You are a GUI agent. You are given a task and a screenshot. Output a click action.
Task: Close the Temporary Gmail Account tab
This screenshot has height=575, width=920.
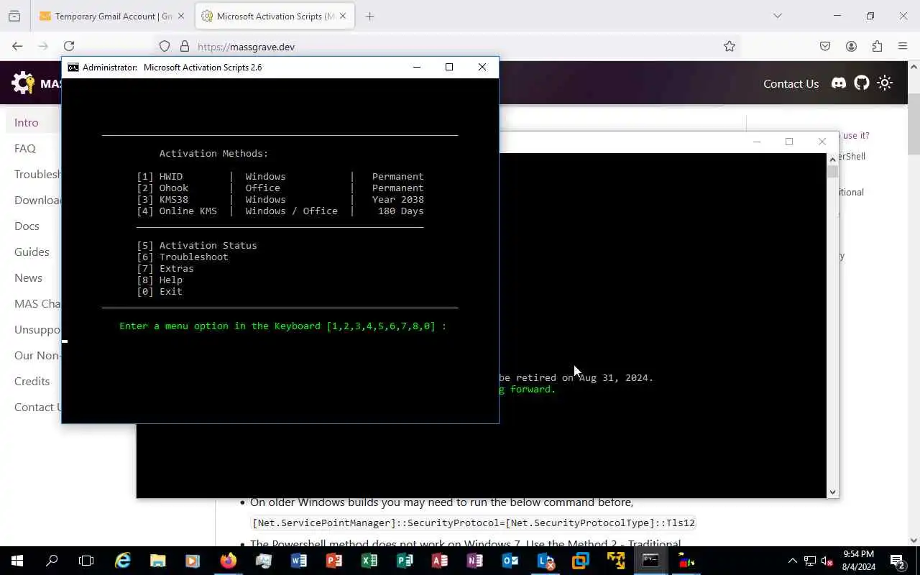(x=181, y=16)
